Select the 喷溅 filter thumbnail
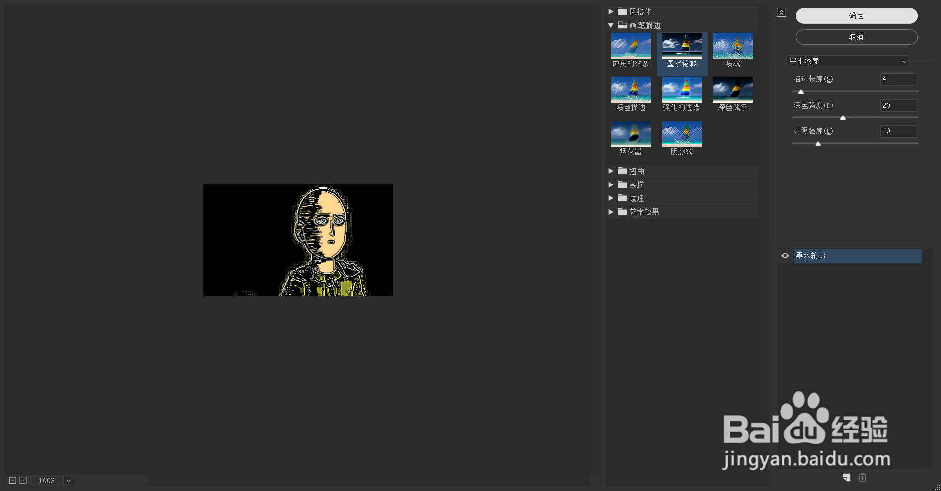The height and width of the screenshot is (491, 941). point(732,46)
